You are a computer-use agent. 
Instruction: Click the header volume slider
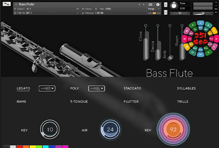point(203,13)
